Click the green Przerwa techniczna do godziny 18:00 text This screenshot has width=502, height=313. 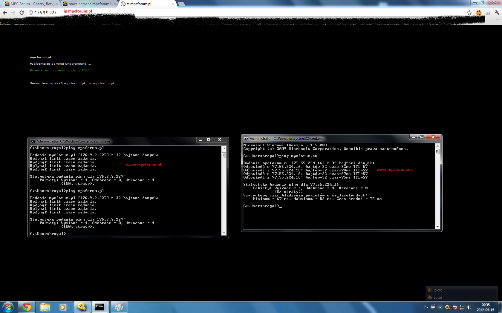61,70
